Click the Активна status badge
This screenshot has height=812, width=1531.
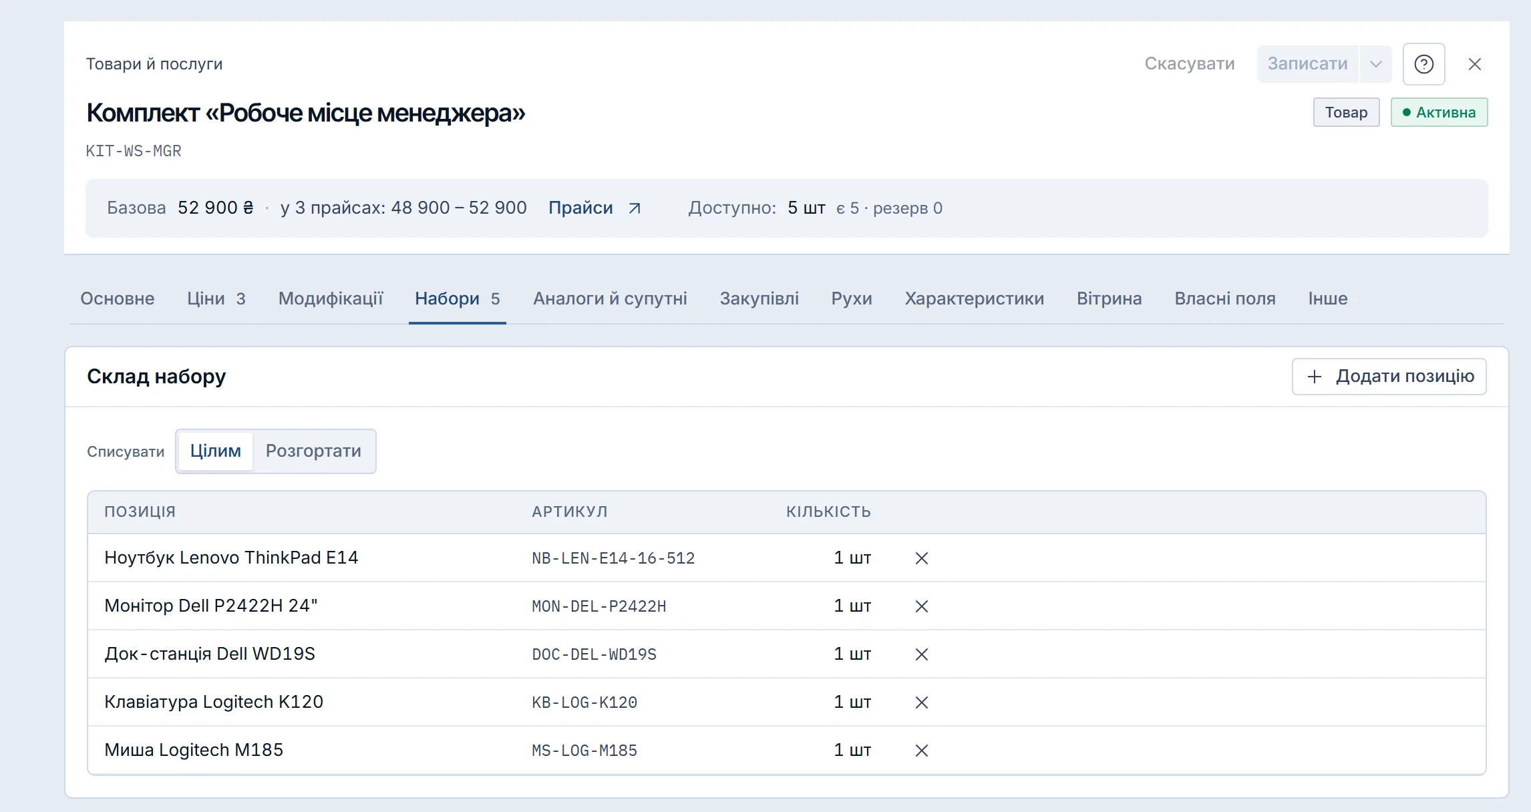(1439, 112)
